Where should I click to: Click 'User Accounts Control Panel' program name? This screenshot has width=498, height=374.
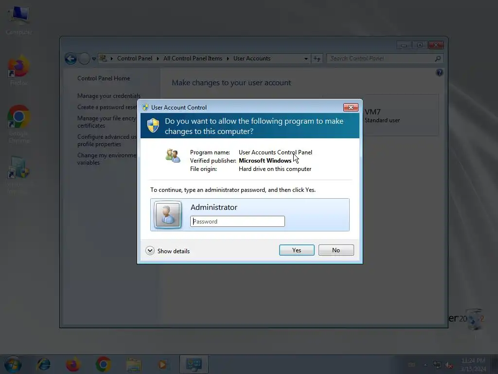pyautogui.click(x=275, y=152)
